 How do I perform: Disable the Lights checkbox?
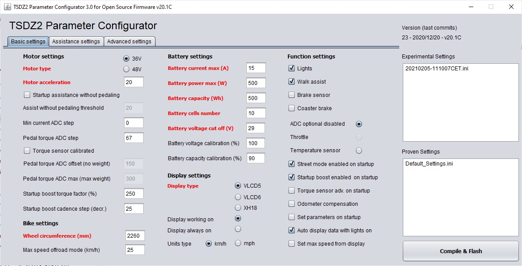(x=292, y=68)
